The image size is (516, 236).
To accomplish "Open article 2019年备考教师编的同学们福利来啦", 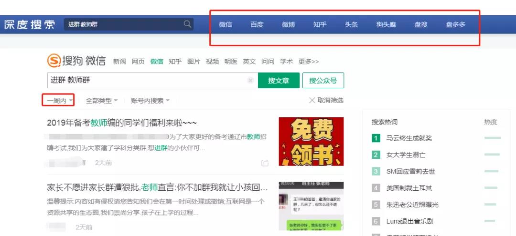I will pos(122,123).
